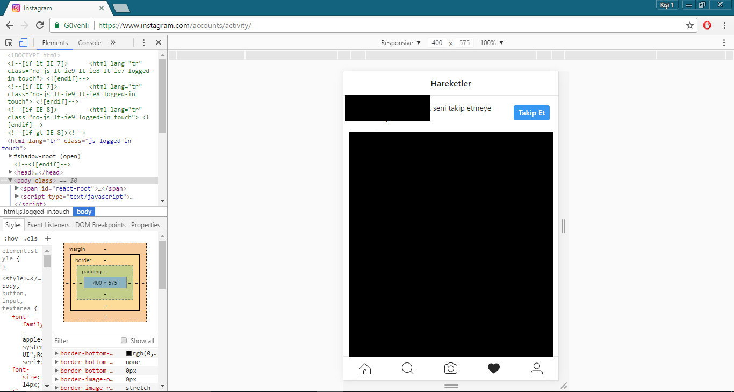Open device toolbar more options
The height and width of the screenshot is (392, 734).
point(724,43)
